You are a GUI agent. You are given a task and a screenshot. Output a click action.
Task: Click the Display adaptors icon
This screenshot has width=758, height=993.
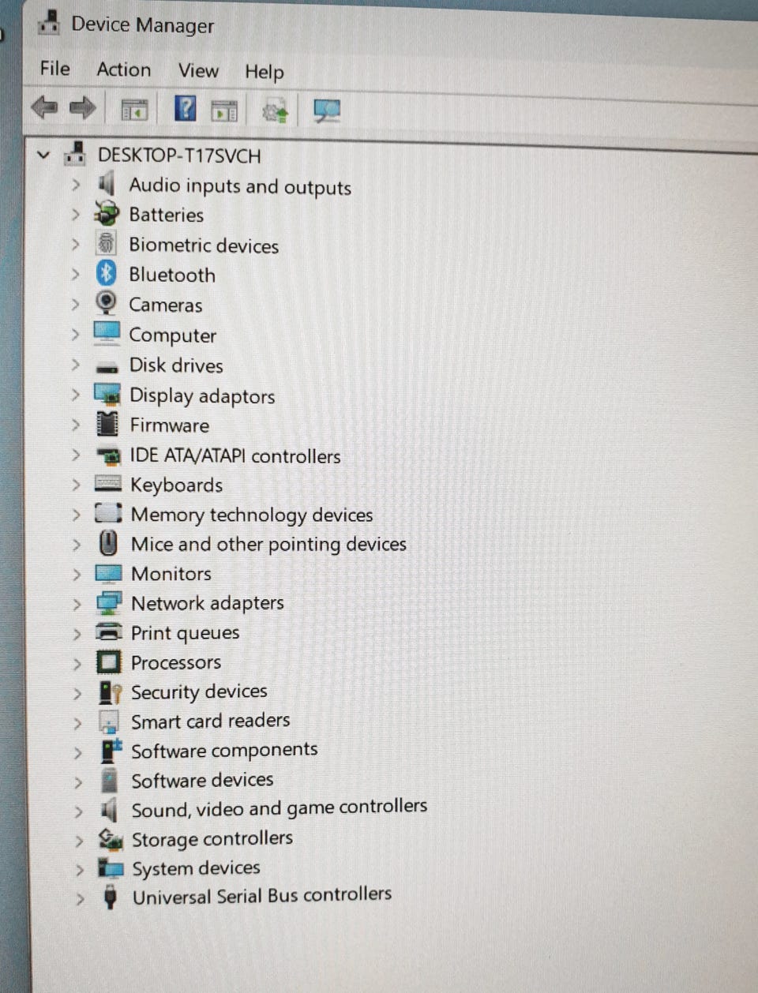[x=107, y=393]
